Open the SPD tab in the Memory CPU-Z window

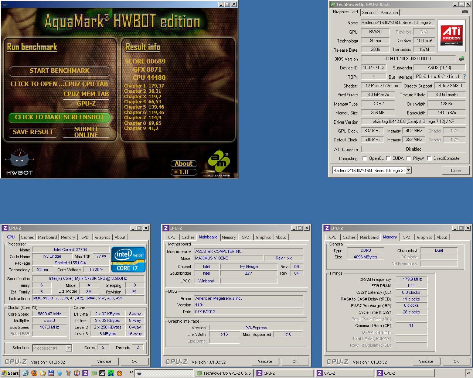tap(407, 237)
